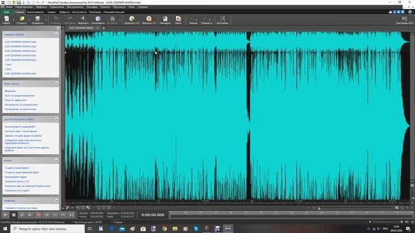Click Записать звук с микрофона link

click(x=21, y=131)
